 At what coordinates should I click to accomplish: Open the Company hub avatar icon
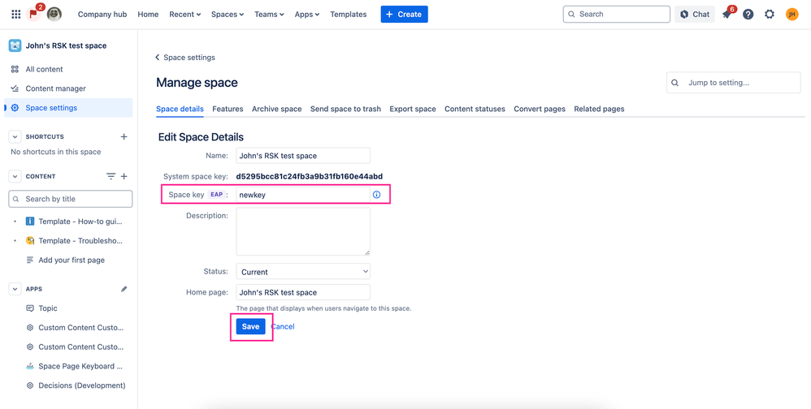[54, 15]
